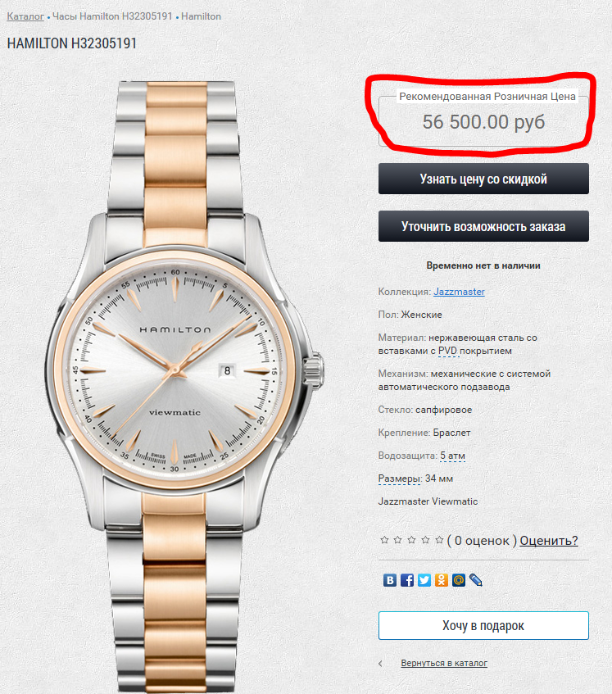Image resolution: width=612 pixels, height=694 pixels.
Task: Share the watch on Facebook
Action: pos(406,580)
